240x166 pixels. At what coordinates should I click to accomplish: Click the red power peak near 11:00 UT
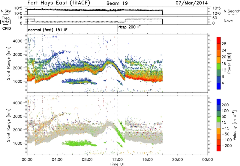[x=109, y=62]
